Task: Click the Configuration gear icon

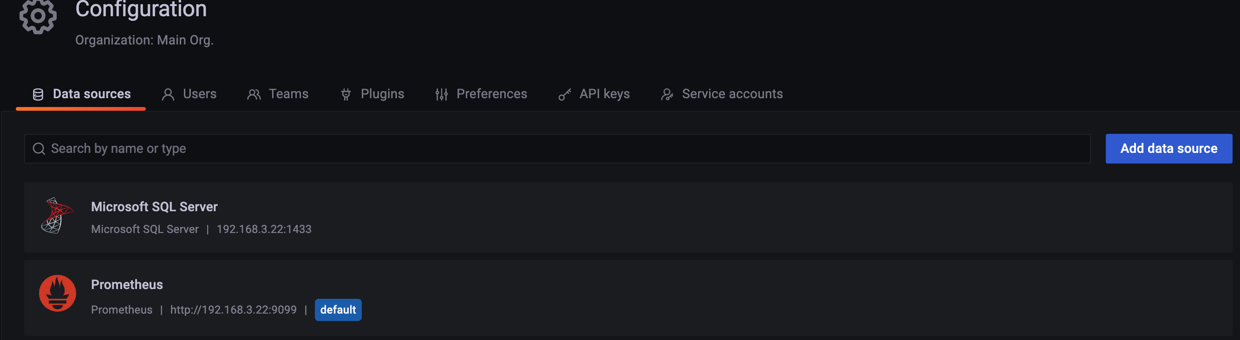Action: (38, 16)
